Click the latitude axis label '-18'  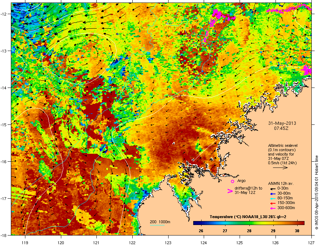click(x=4, y=235)
